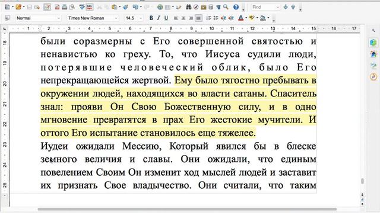Open the Zoom dialog magnifier icon
Viewport: 380px width, 213px height.
pyautogui.click(x=226, y=7)
